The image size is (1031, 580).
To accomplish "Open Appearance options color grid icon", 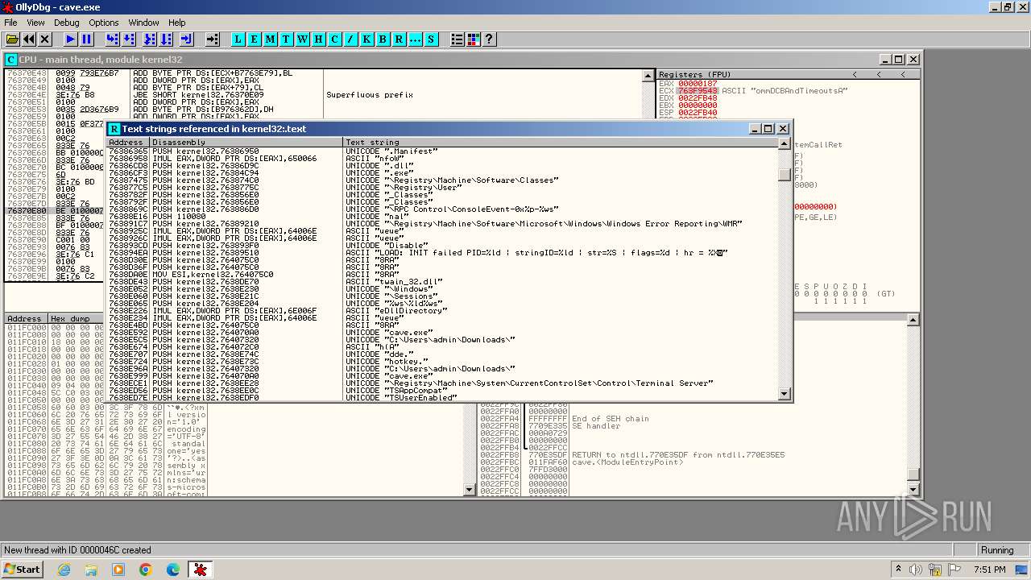I will coord(474,39).
